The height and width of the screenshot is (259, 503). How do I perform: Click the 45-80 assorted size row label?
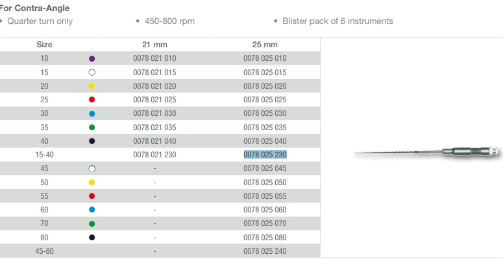44,251
